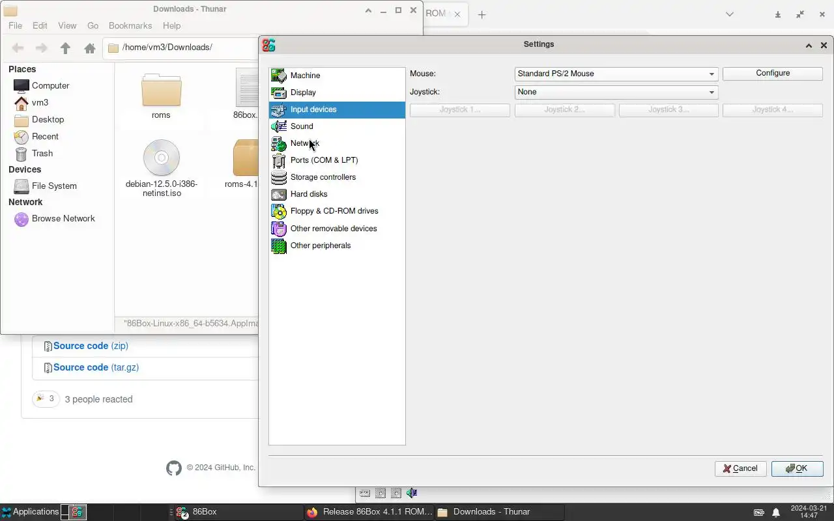
Task: Close the ROM browser tab
Action: 457,14
